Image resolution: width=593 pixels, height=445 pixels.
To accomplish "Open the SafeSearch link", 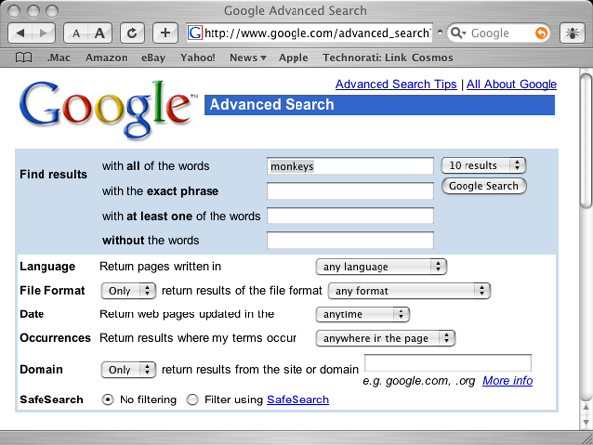I will click(x=297, y=400).
